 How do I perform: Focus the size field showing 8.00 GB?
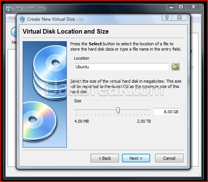tap(166, 112)
